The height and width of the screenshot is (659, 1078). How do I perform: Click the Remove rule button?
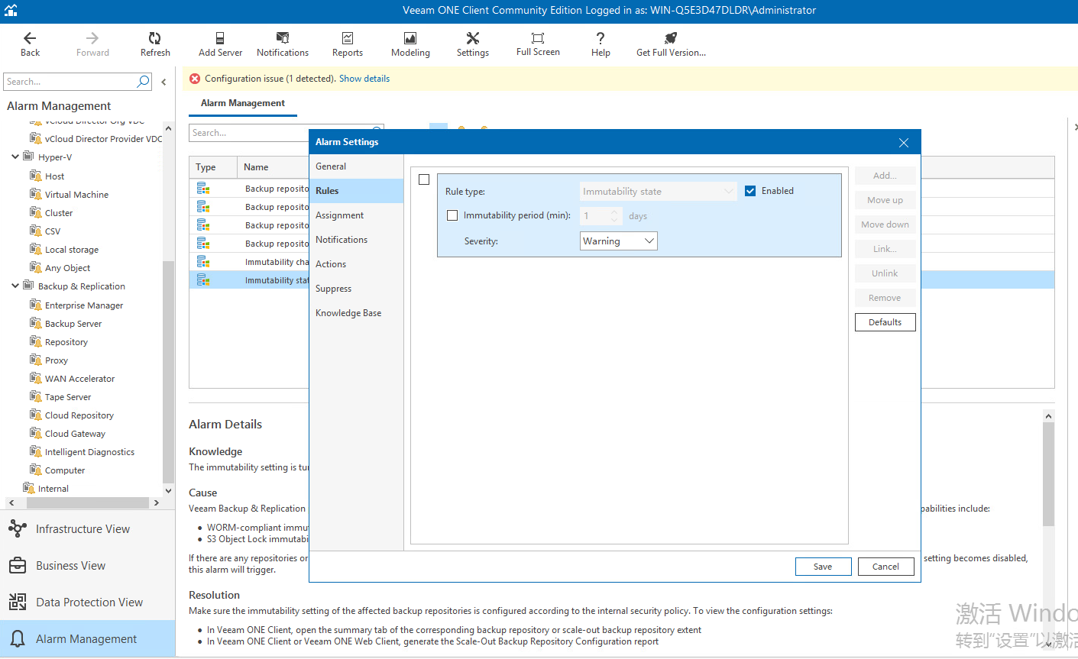(885, 297)
